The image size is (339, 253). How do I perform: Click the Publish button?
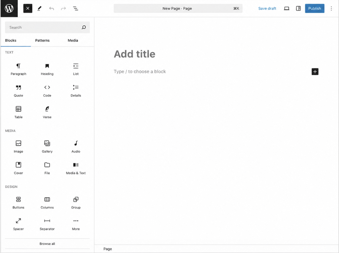pos(315,9)
